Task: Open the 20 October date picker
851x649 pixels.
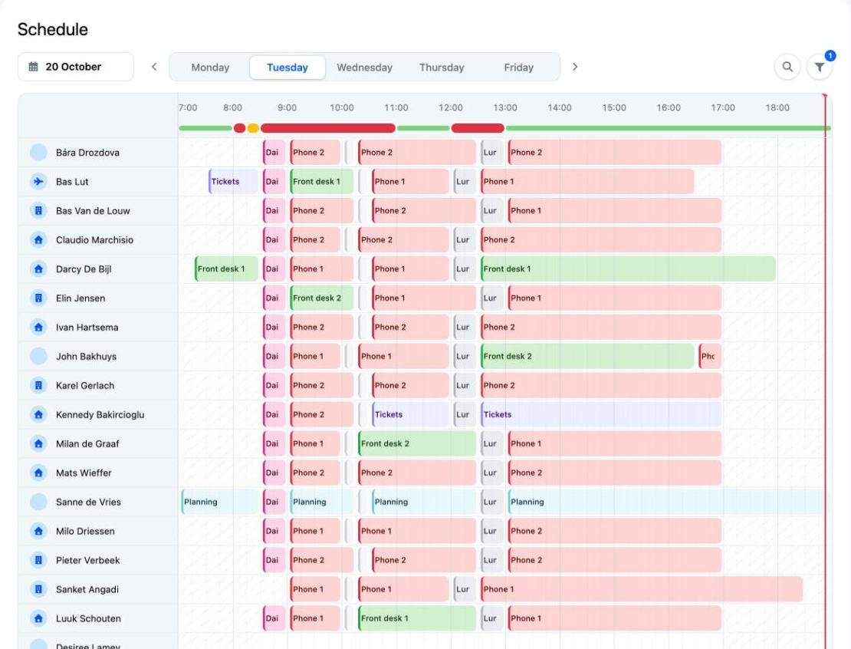Action: [75, 67]
